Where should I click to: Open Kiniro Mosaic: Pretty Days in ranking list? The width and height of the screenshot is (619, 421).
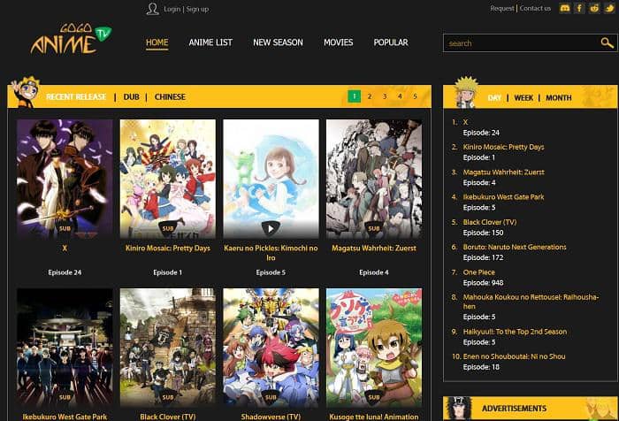[503, 148]
